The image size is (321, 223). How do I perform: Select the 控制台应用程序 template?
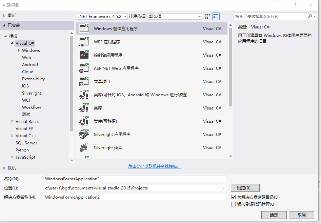136,55
